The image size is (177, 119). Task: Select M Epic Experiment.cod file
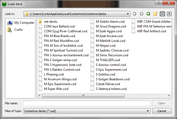point(57,84)
